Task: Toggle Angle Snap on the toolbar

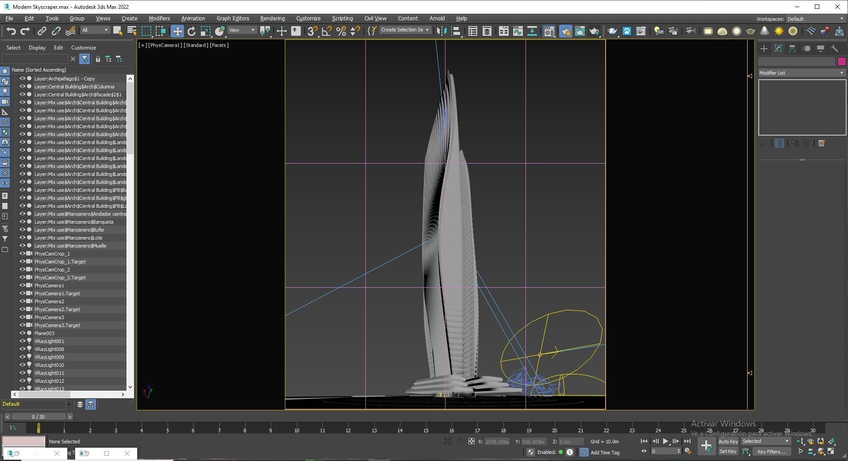Action: (326, 31)
